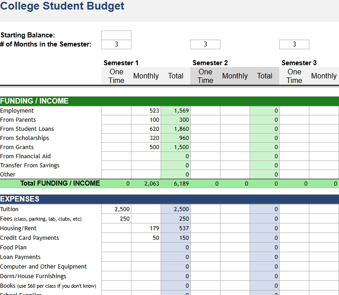339x295 pixels.
Task: Select the EXPENSES section header
Action: [170, 199]
